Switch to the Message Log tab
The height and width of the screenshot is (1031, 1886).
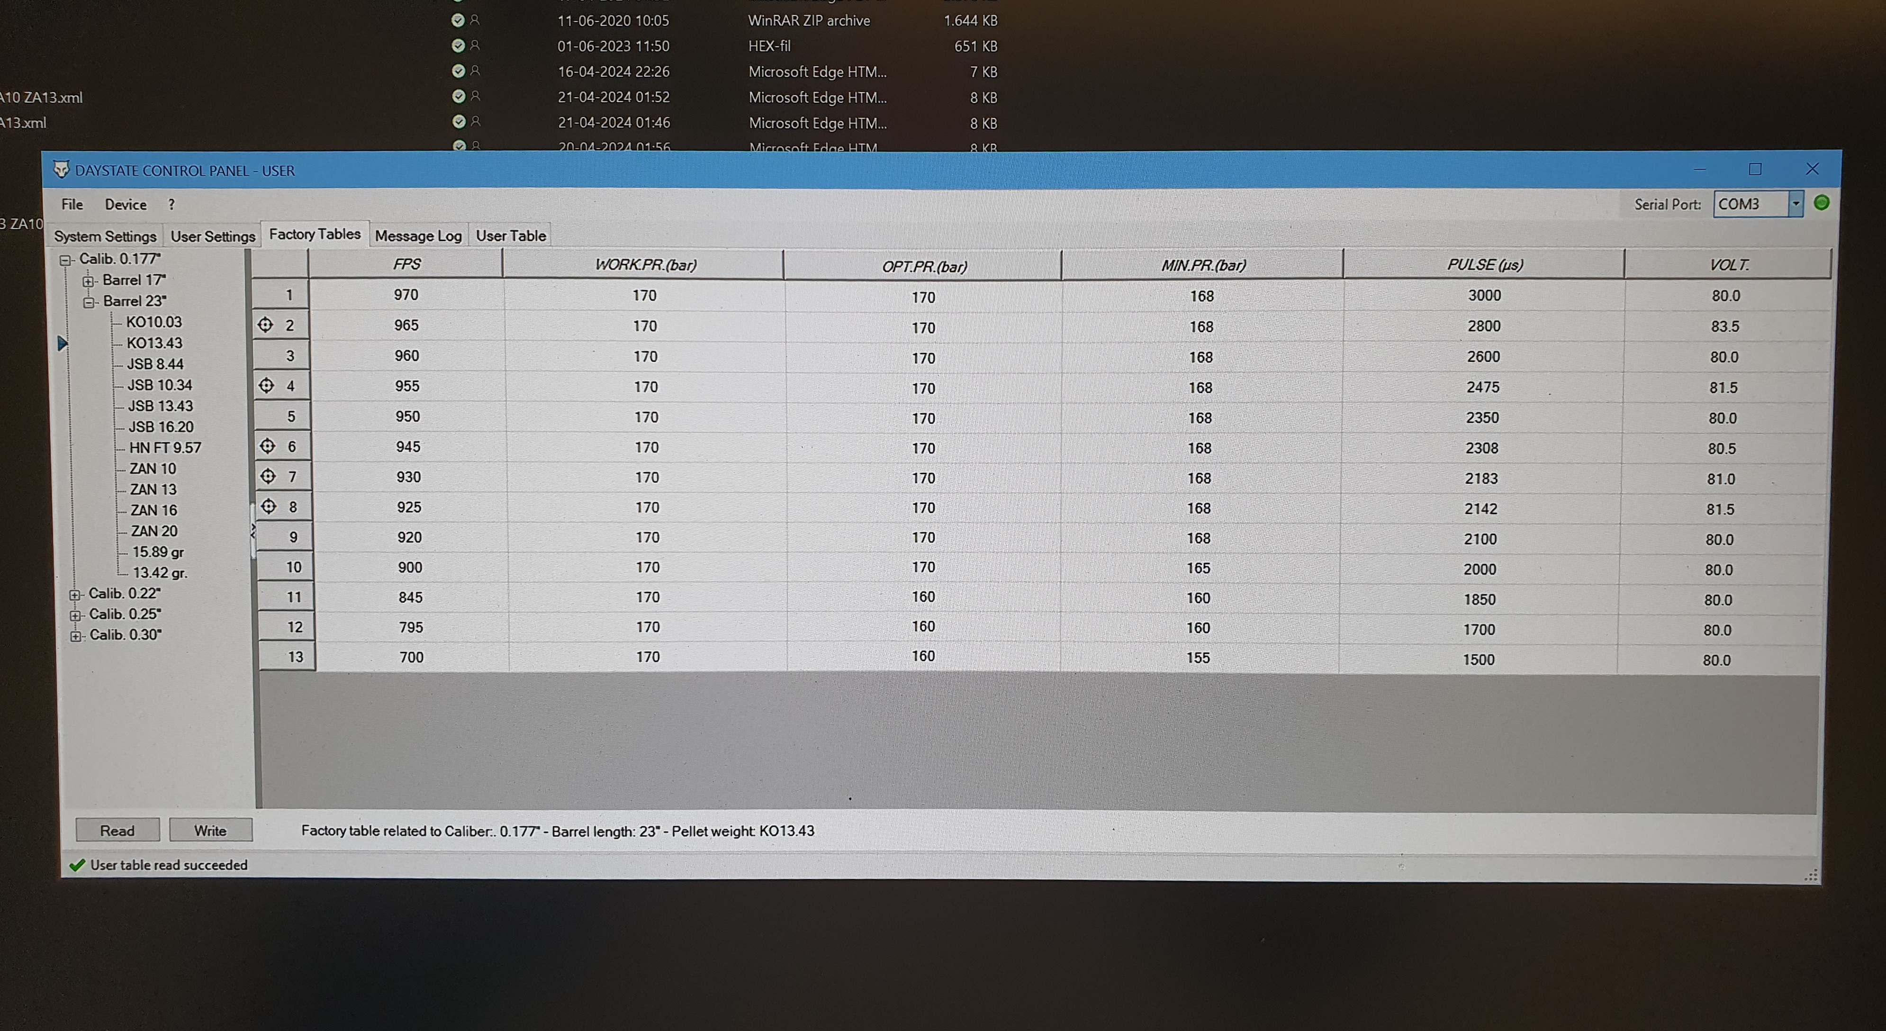tap(418, 236)
